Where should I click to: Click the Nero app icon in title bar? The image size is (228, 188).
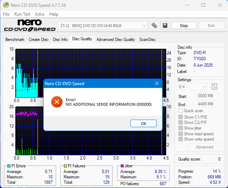coord(5,5)
